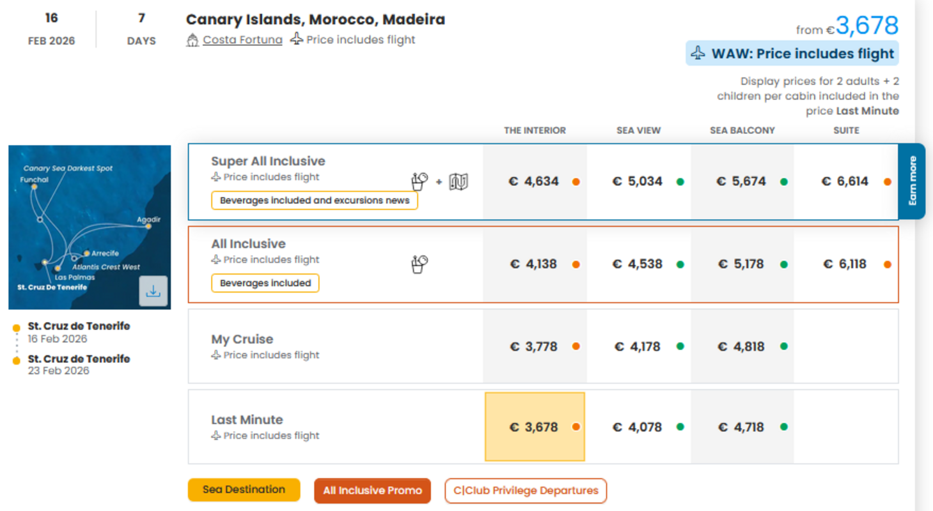
Task: Click the All Inclusive Promo tag
Action: 372,491
